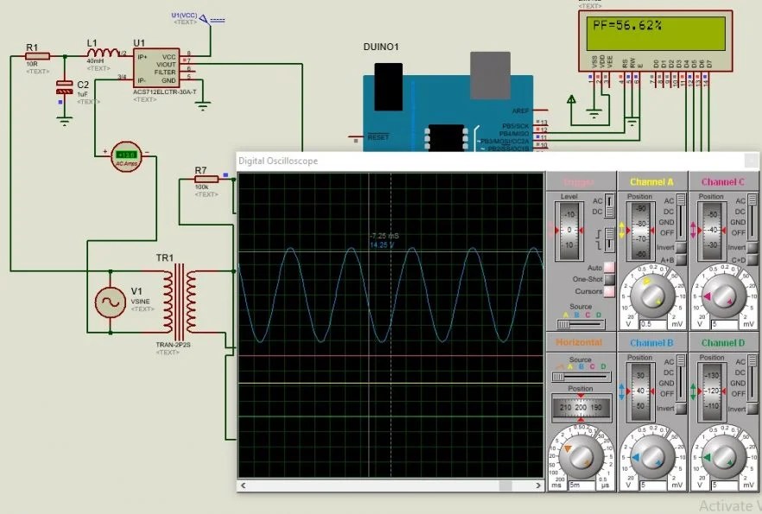Screen dimensions: 762x514
Task: Set Channel B coupling to AC
Action: pyautogui.click(x=669, y=362)
